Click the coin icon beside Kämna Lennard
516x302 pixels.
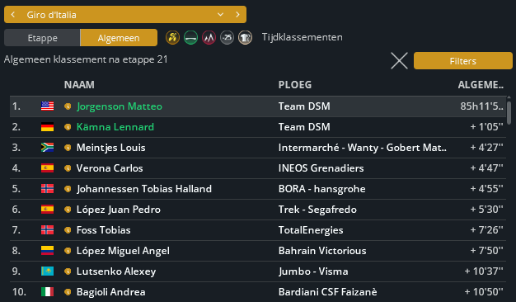(68, 127)
